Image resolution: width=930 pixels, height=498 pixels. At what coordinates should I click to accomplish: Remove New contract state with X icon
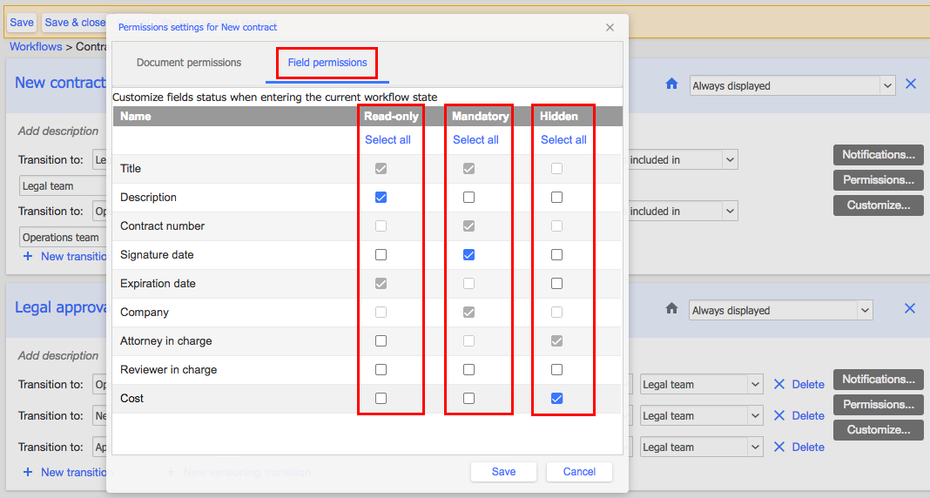[910, 84]
